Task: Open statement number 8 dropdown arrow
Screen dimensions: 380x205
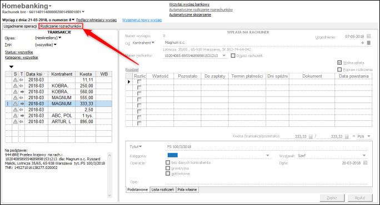Action: (73, 20)
